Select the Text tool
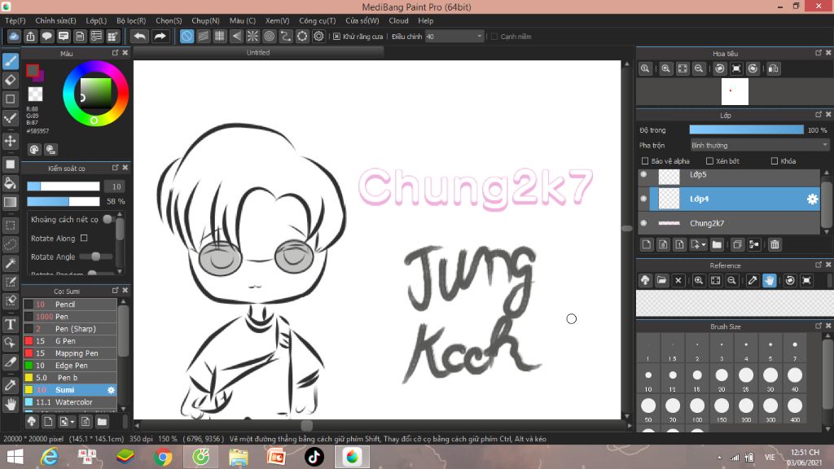834x469 pixels. click(11, 324)
